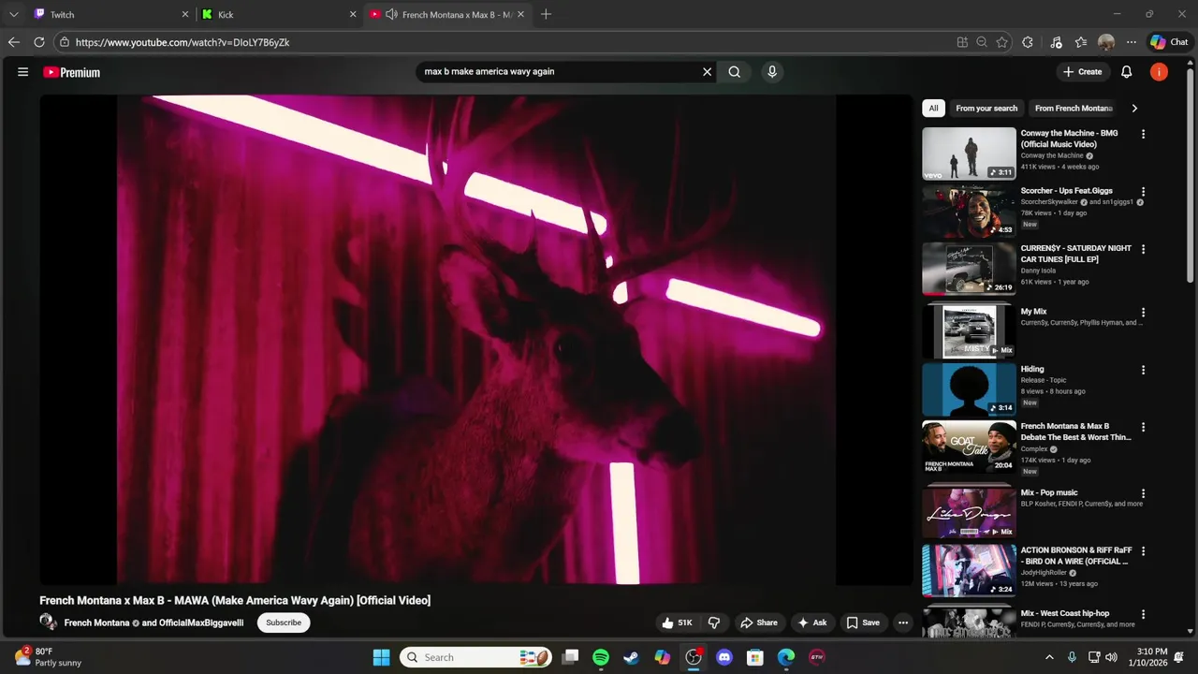Share the video with the Share button

click(x=759, y=623)
